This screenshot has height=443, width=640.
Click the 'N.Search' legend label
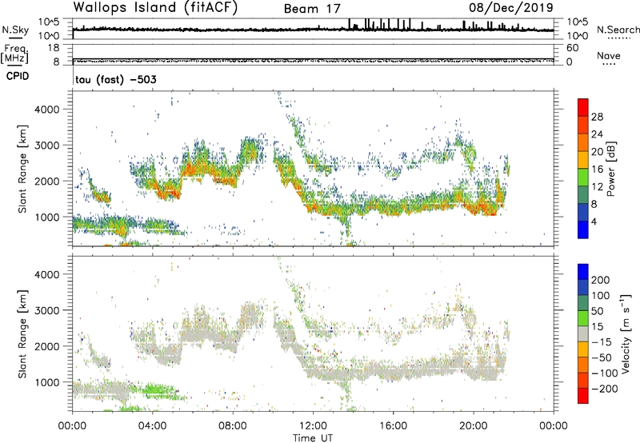coord(618,30)
